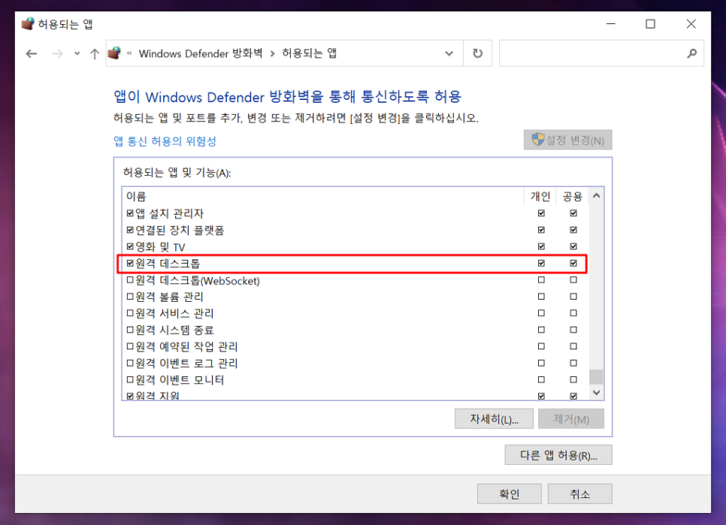
Task: Toggle the 원격 데스크톱 name checkbox
Action: [x=130, y=263]
